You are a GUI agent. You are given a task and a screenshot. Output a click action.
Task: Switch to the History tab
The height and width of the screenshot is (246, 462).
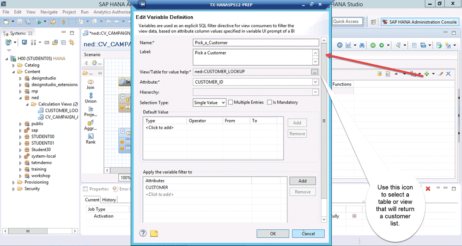pos(109,200)
